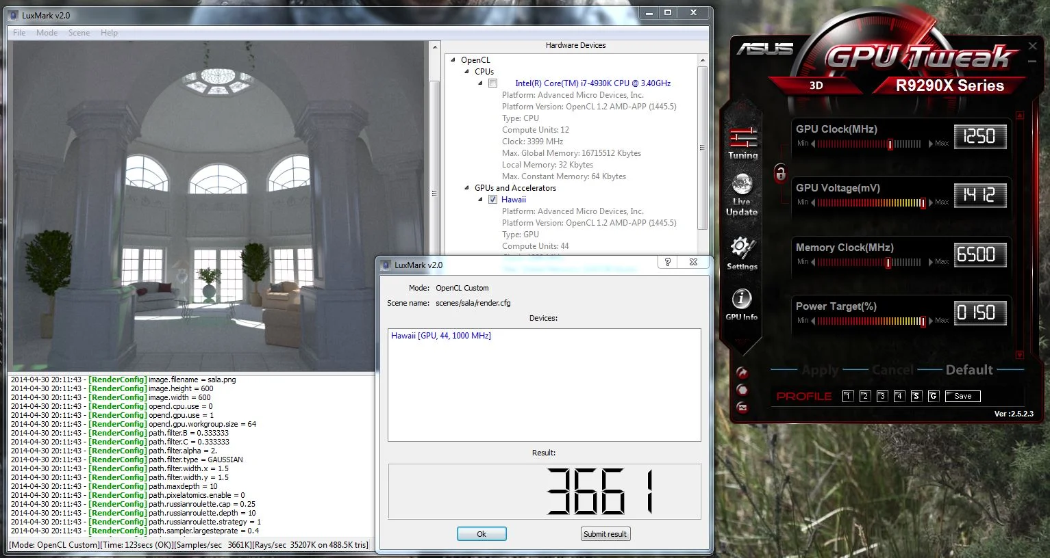
Task: Click the GPU Clock slider handle
Action: [890, 144]
